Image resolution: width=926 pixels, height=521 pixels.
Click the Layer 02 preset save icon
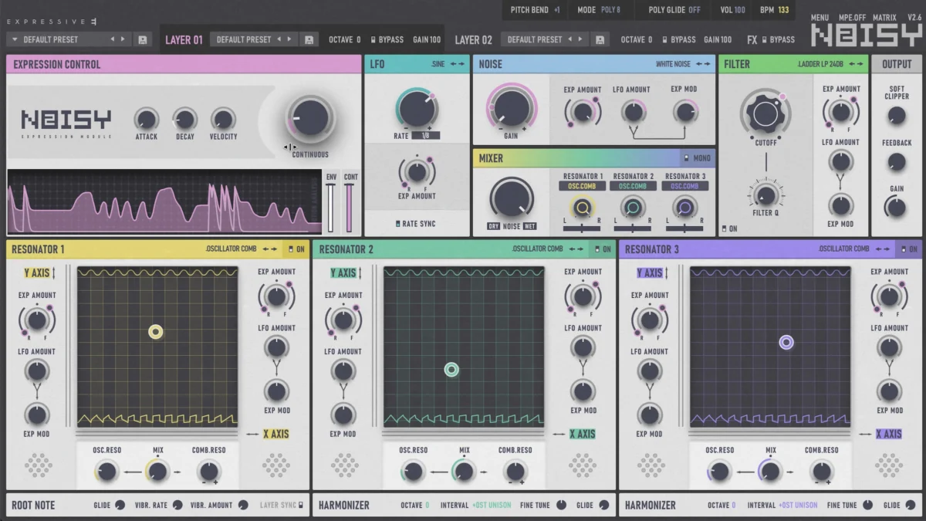pos(600,39)
